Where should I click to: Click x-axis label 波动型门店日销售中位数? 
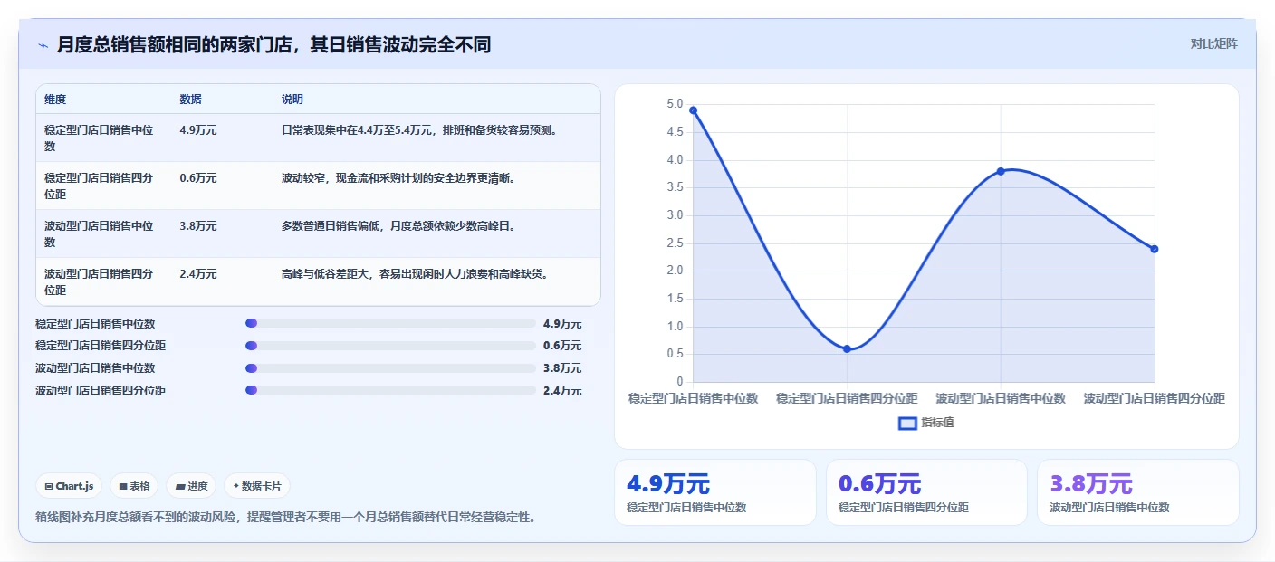(1001, 398)
